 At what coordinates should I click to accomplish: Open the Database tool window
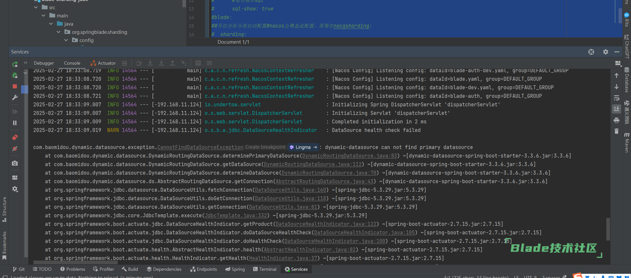pos(627,80)
